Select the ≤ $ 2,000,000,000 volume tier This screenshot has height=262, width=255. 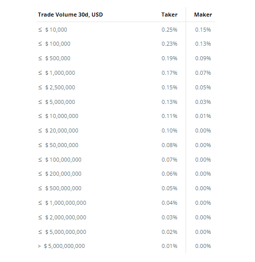(x=62, y=217)
